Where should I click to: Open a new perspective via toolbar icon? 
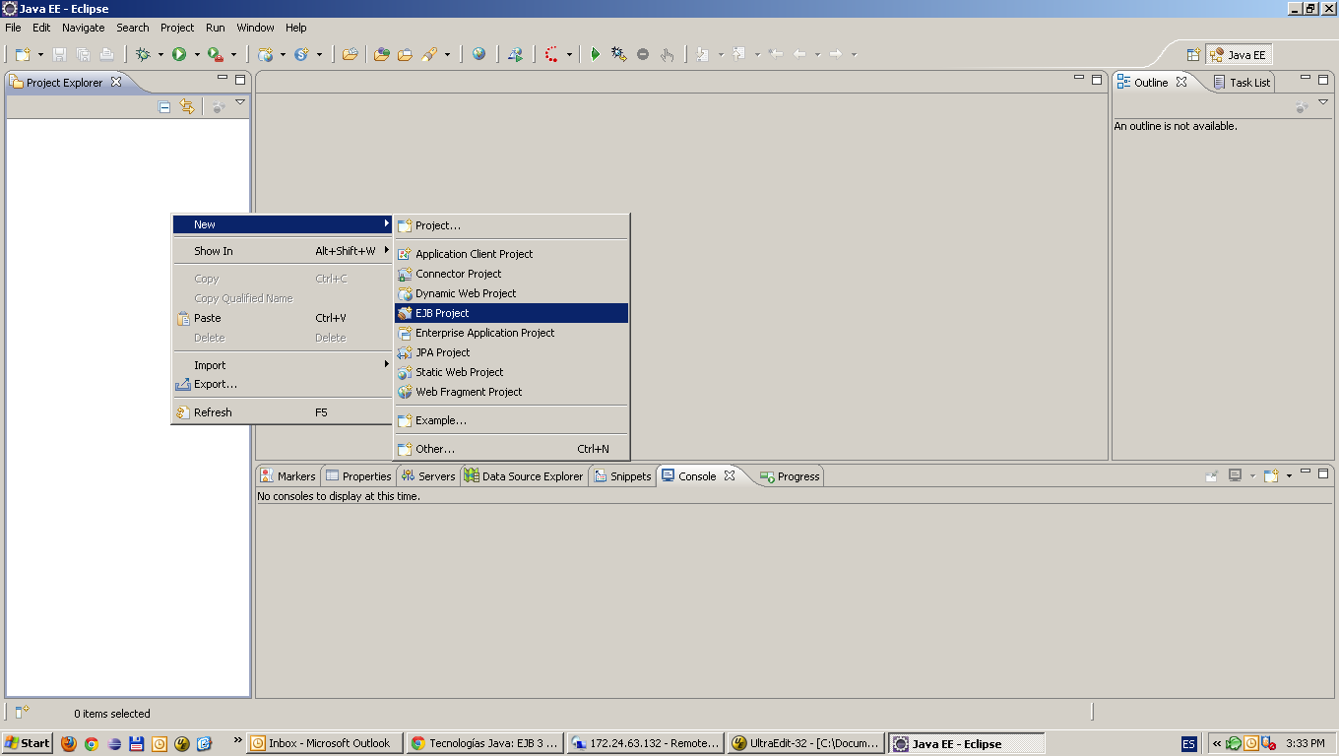coord(1193,54)
